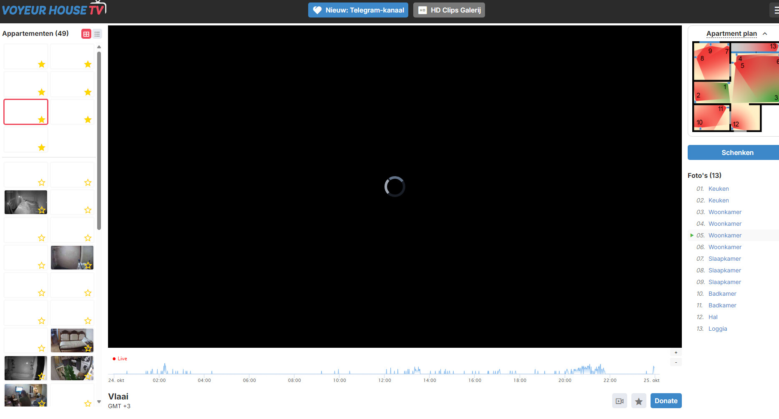This screenshot has width=779, height=419.
Task: Collapse the Apartment plan panel
Action: coord(765,34)
